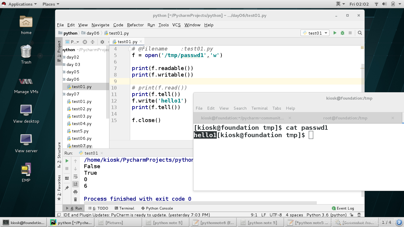The width and height of the screenshot is (404, 227).
Task: Toggle scroll to end in Run console
Action: (x=75, y=184)
